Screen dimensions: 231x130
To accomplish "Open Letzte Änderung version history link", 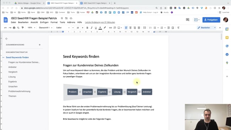I will click(x=100, y=22).
